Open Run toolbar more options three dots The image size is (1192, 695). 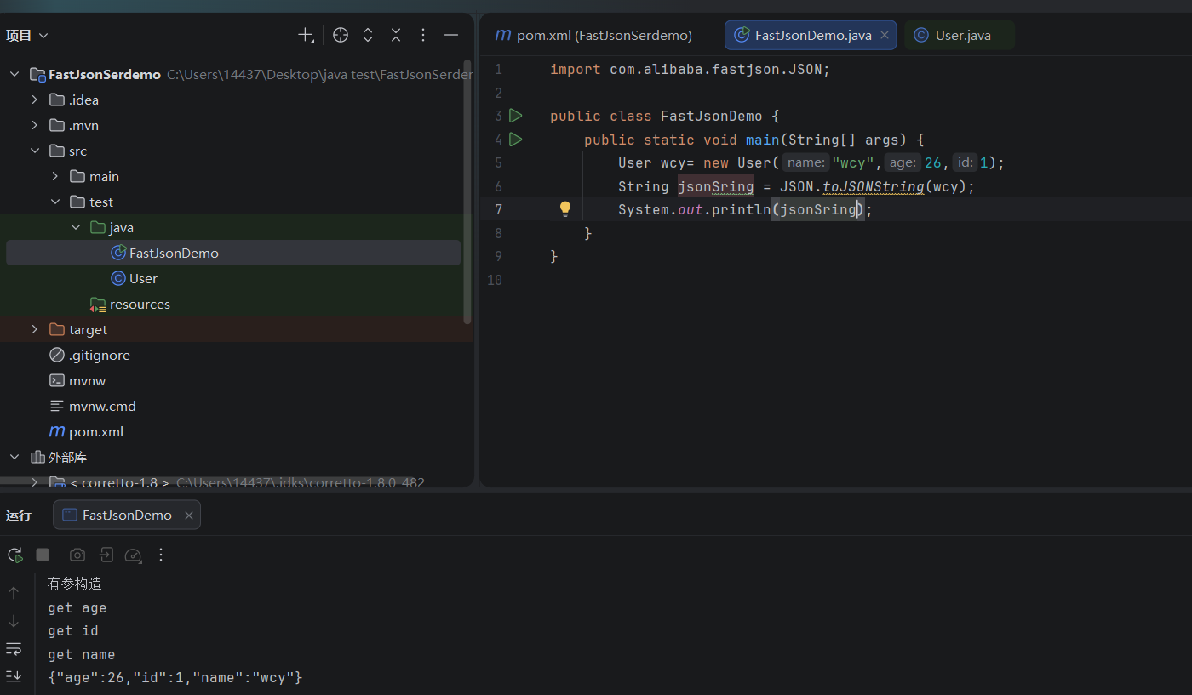161,555
